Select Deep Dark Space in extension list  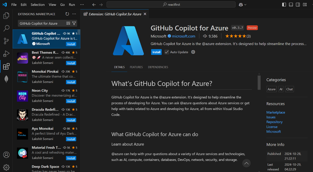47,168
